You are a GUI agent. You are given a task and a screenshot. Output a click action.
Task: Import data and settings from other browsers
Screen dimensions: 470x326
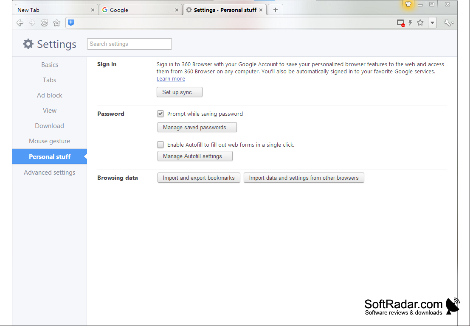pos(304,178)
